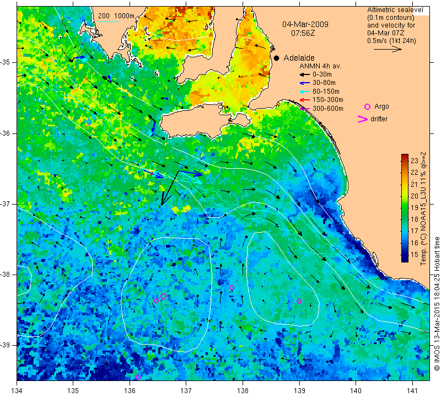Click the cyan 80-150m legend arrow
The width and height of the screenshot is (441, 397).
pyautogui.click(x=304, y=92)
